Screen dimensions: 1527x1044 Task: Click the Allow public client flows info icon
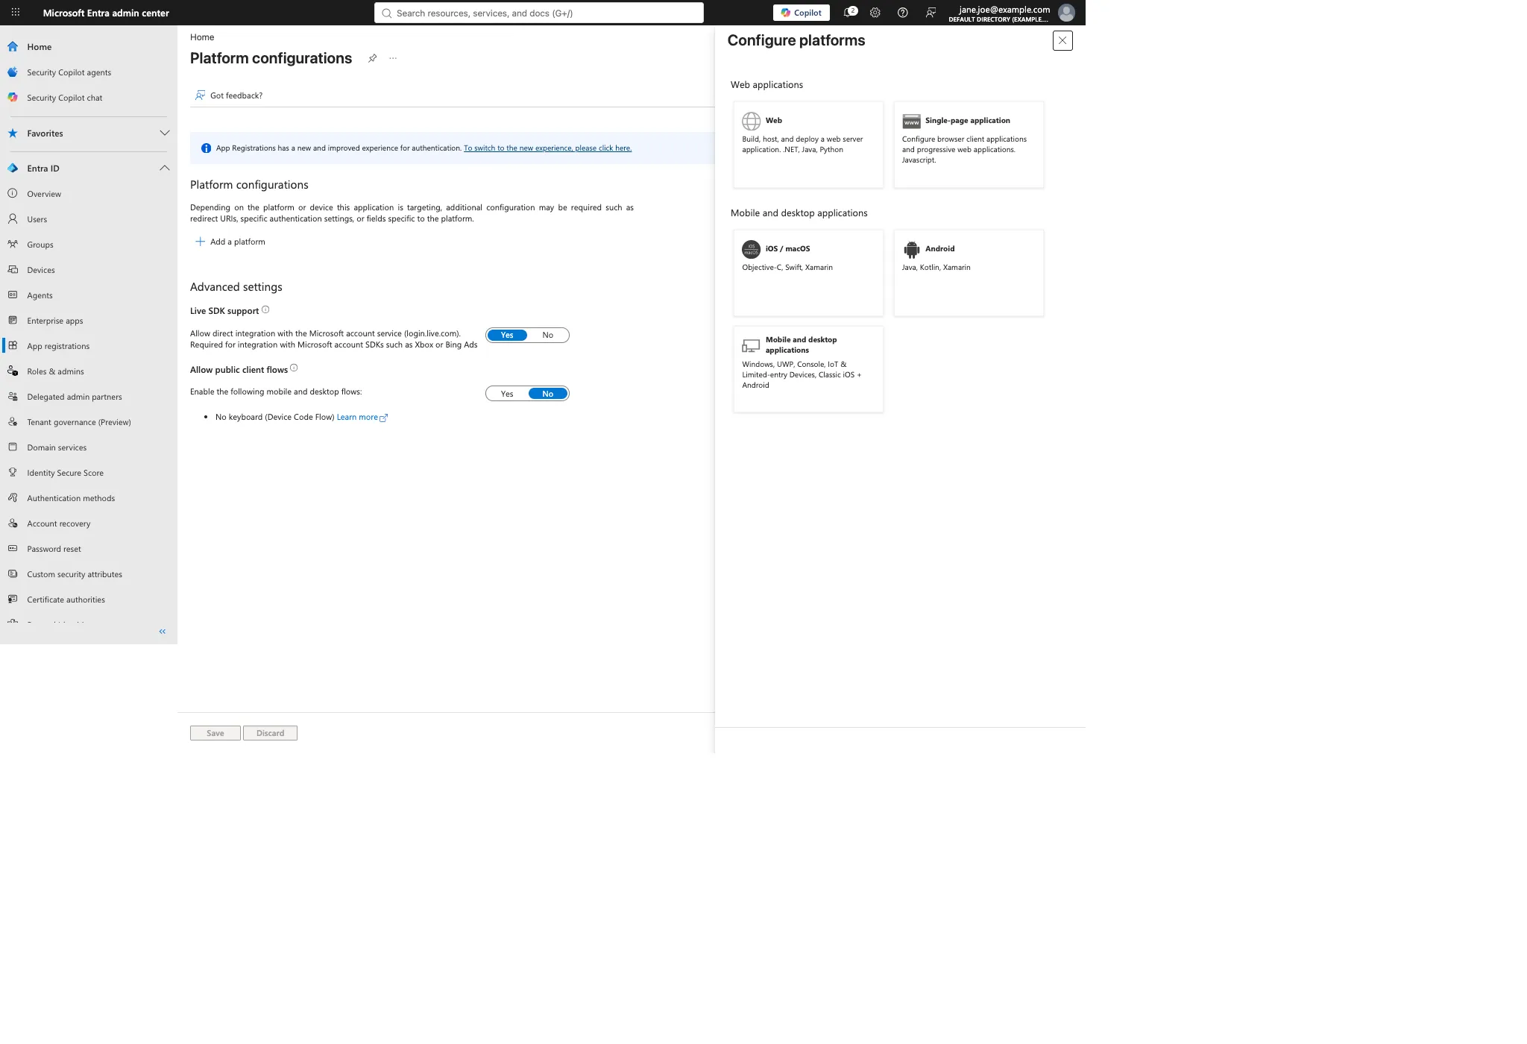click(294, 368)
